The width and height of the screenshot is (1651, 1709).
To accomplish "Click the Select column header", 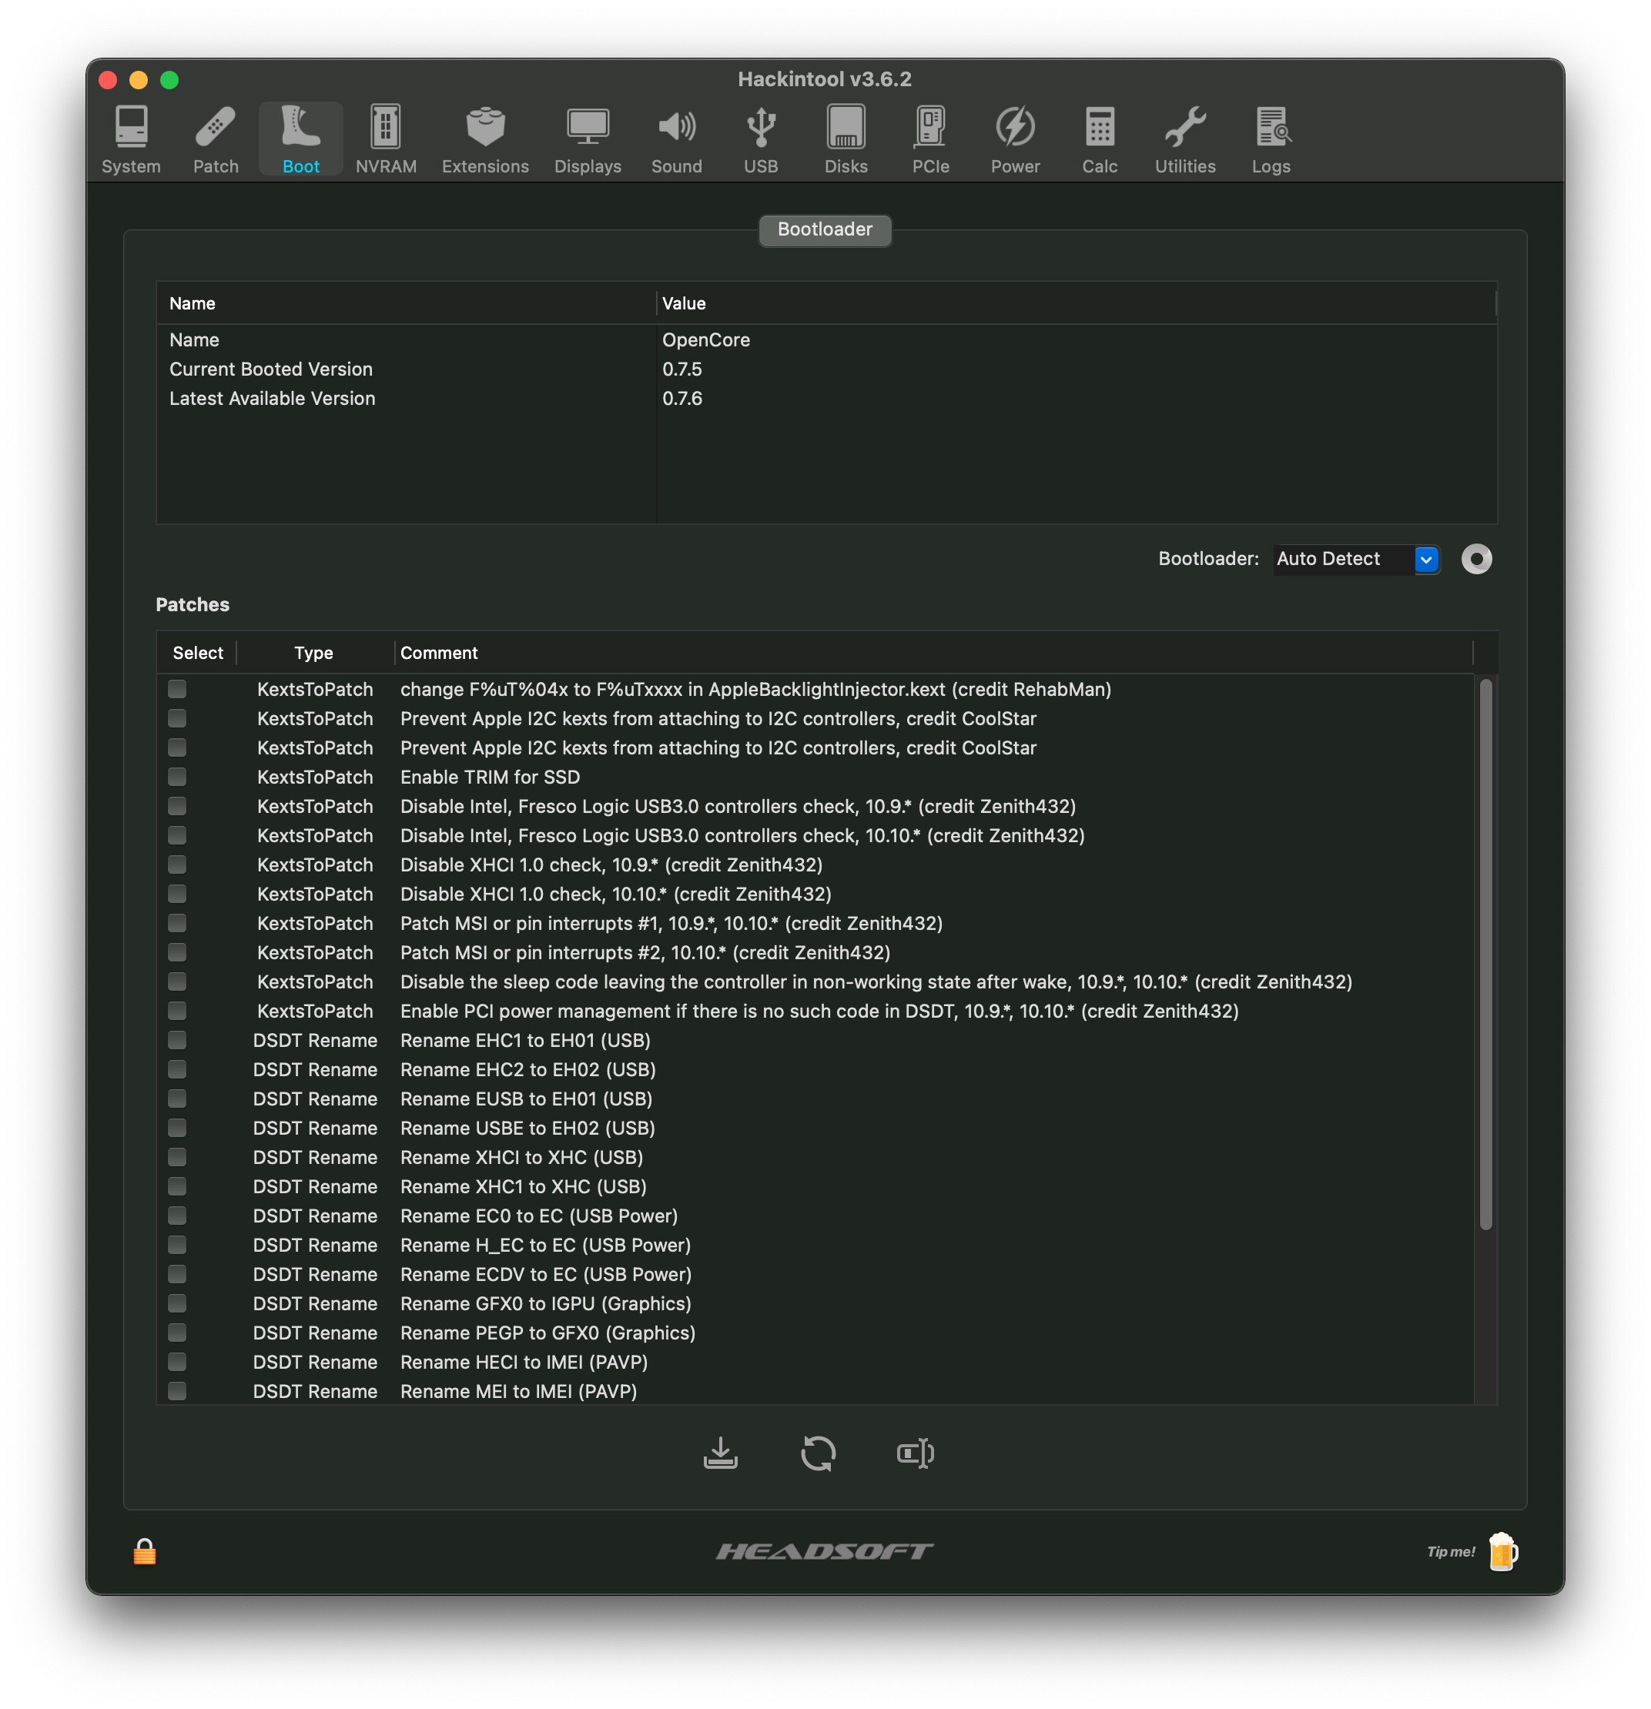I will click(198, 653).
